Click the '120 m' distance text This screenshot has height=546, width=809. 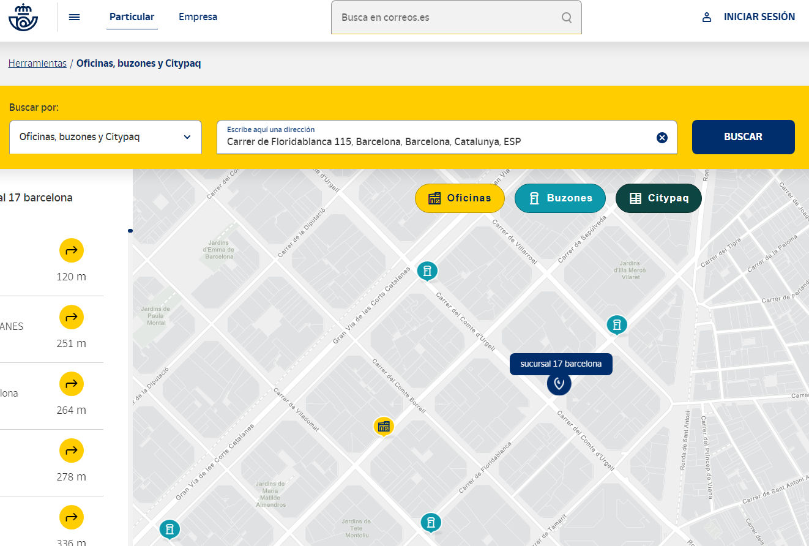pyautogui.click(x=71, y=277)
